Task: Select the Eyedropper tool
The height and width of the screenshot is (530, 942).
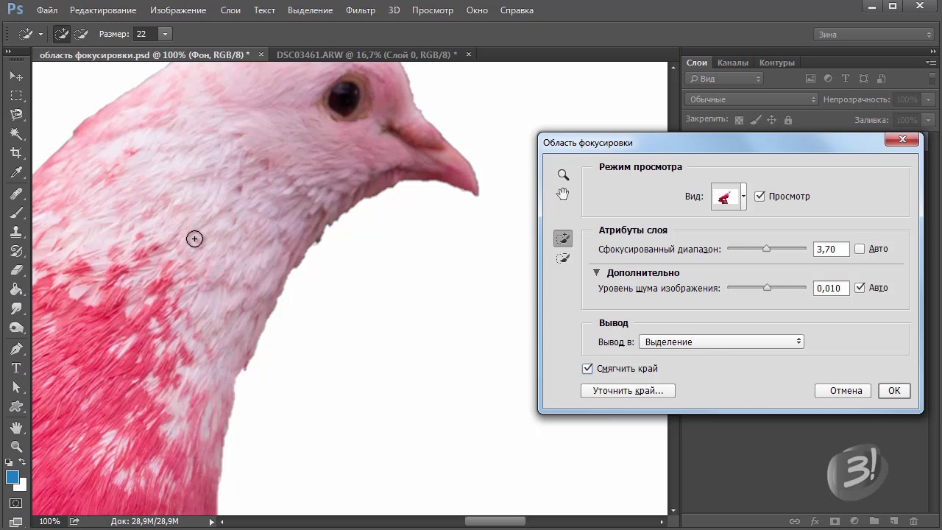Action: (x=16, y=173)
